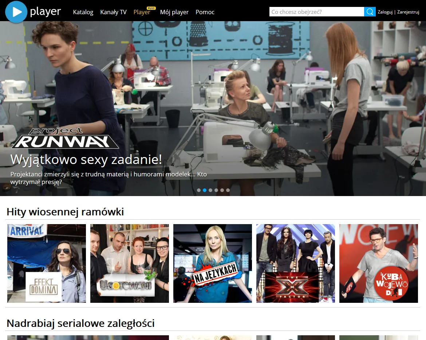Open the Na Językach show thumbnail
Image resolution: width=426 pixels, height=340 pixels.
(213, 263)
